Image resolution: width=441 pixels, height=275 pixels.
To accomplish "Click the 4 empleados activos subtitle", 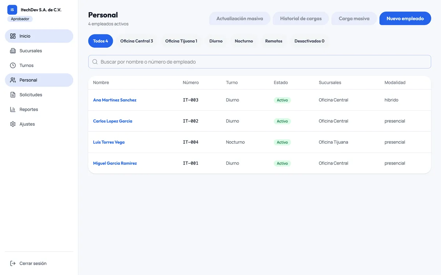I will 108,24.
